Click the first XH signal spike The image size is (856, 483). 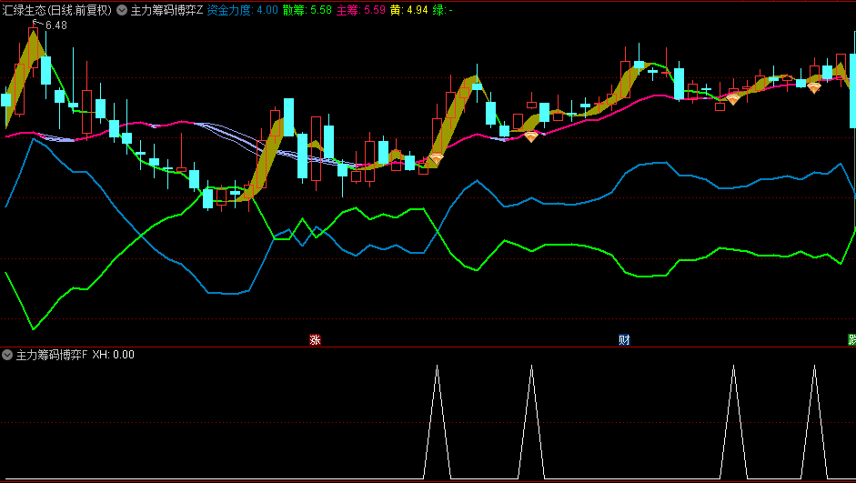coord(437,422)
